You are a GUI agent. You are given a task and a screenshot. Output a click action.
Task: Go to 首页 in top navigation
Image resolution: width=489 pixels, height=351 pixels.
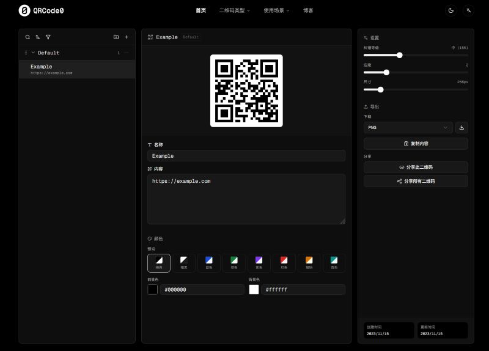pos(201,10)
